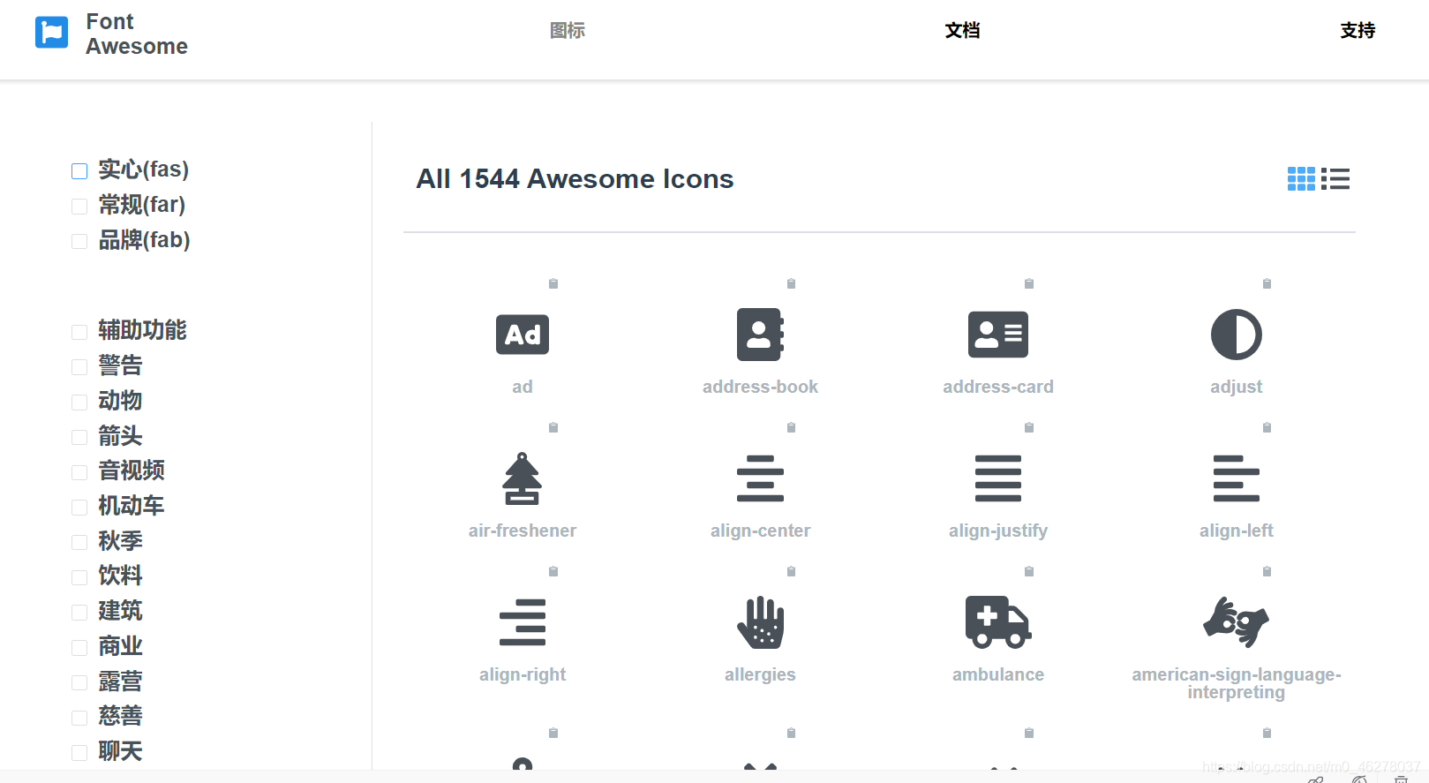The image size is (1429, 783).
Task: Check the 秋季 category filter
Action: click(79, 543)
